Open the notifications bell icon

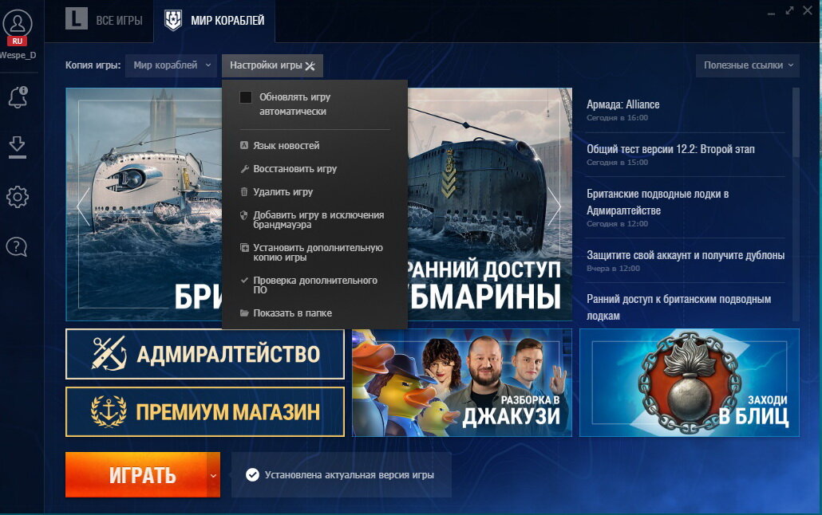tap(18, 97)
